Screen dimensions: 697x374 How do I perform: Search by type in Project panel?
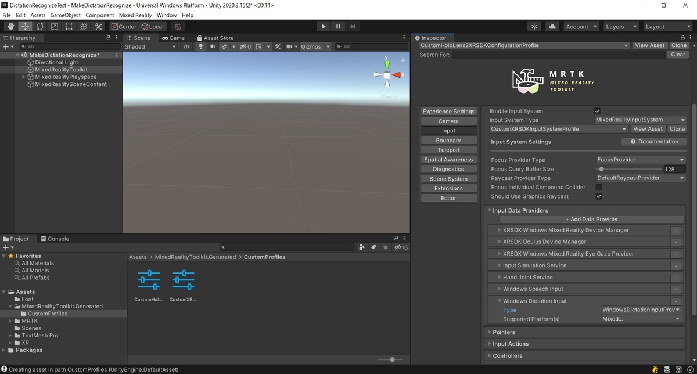click(x=362, y=247)
